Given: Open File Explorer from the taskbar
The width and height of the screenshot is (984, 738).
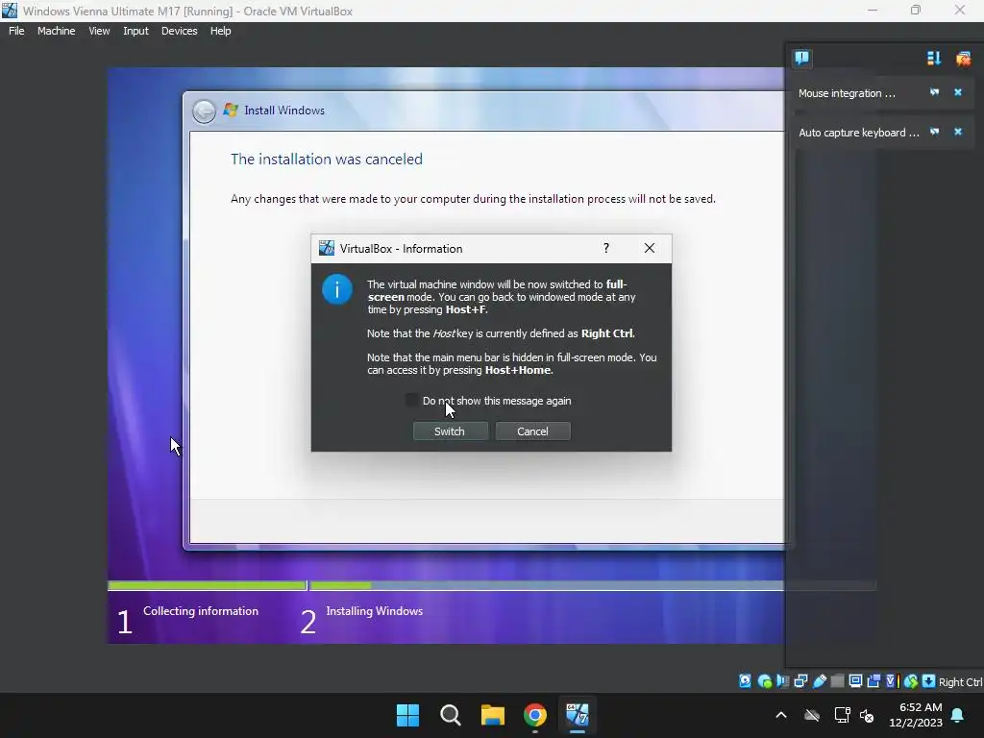Looking at the screenshot, I should tap(493, 715).
